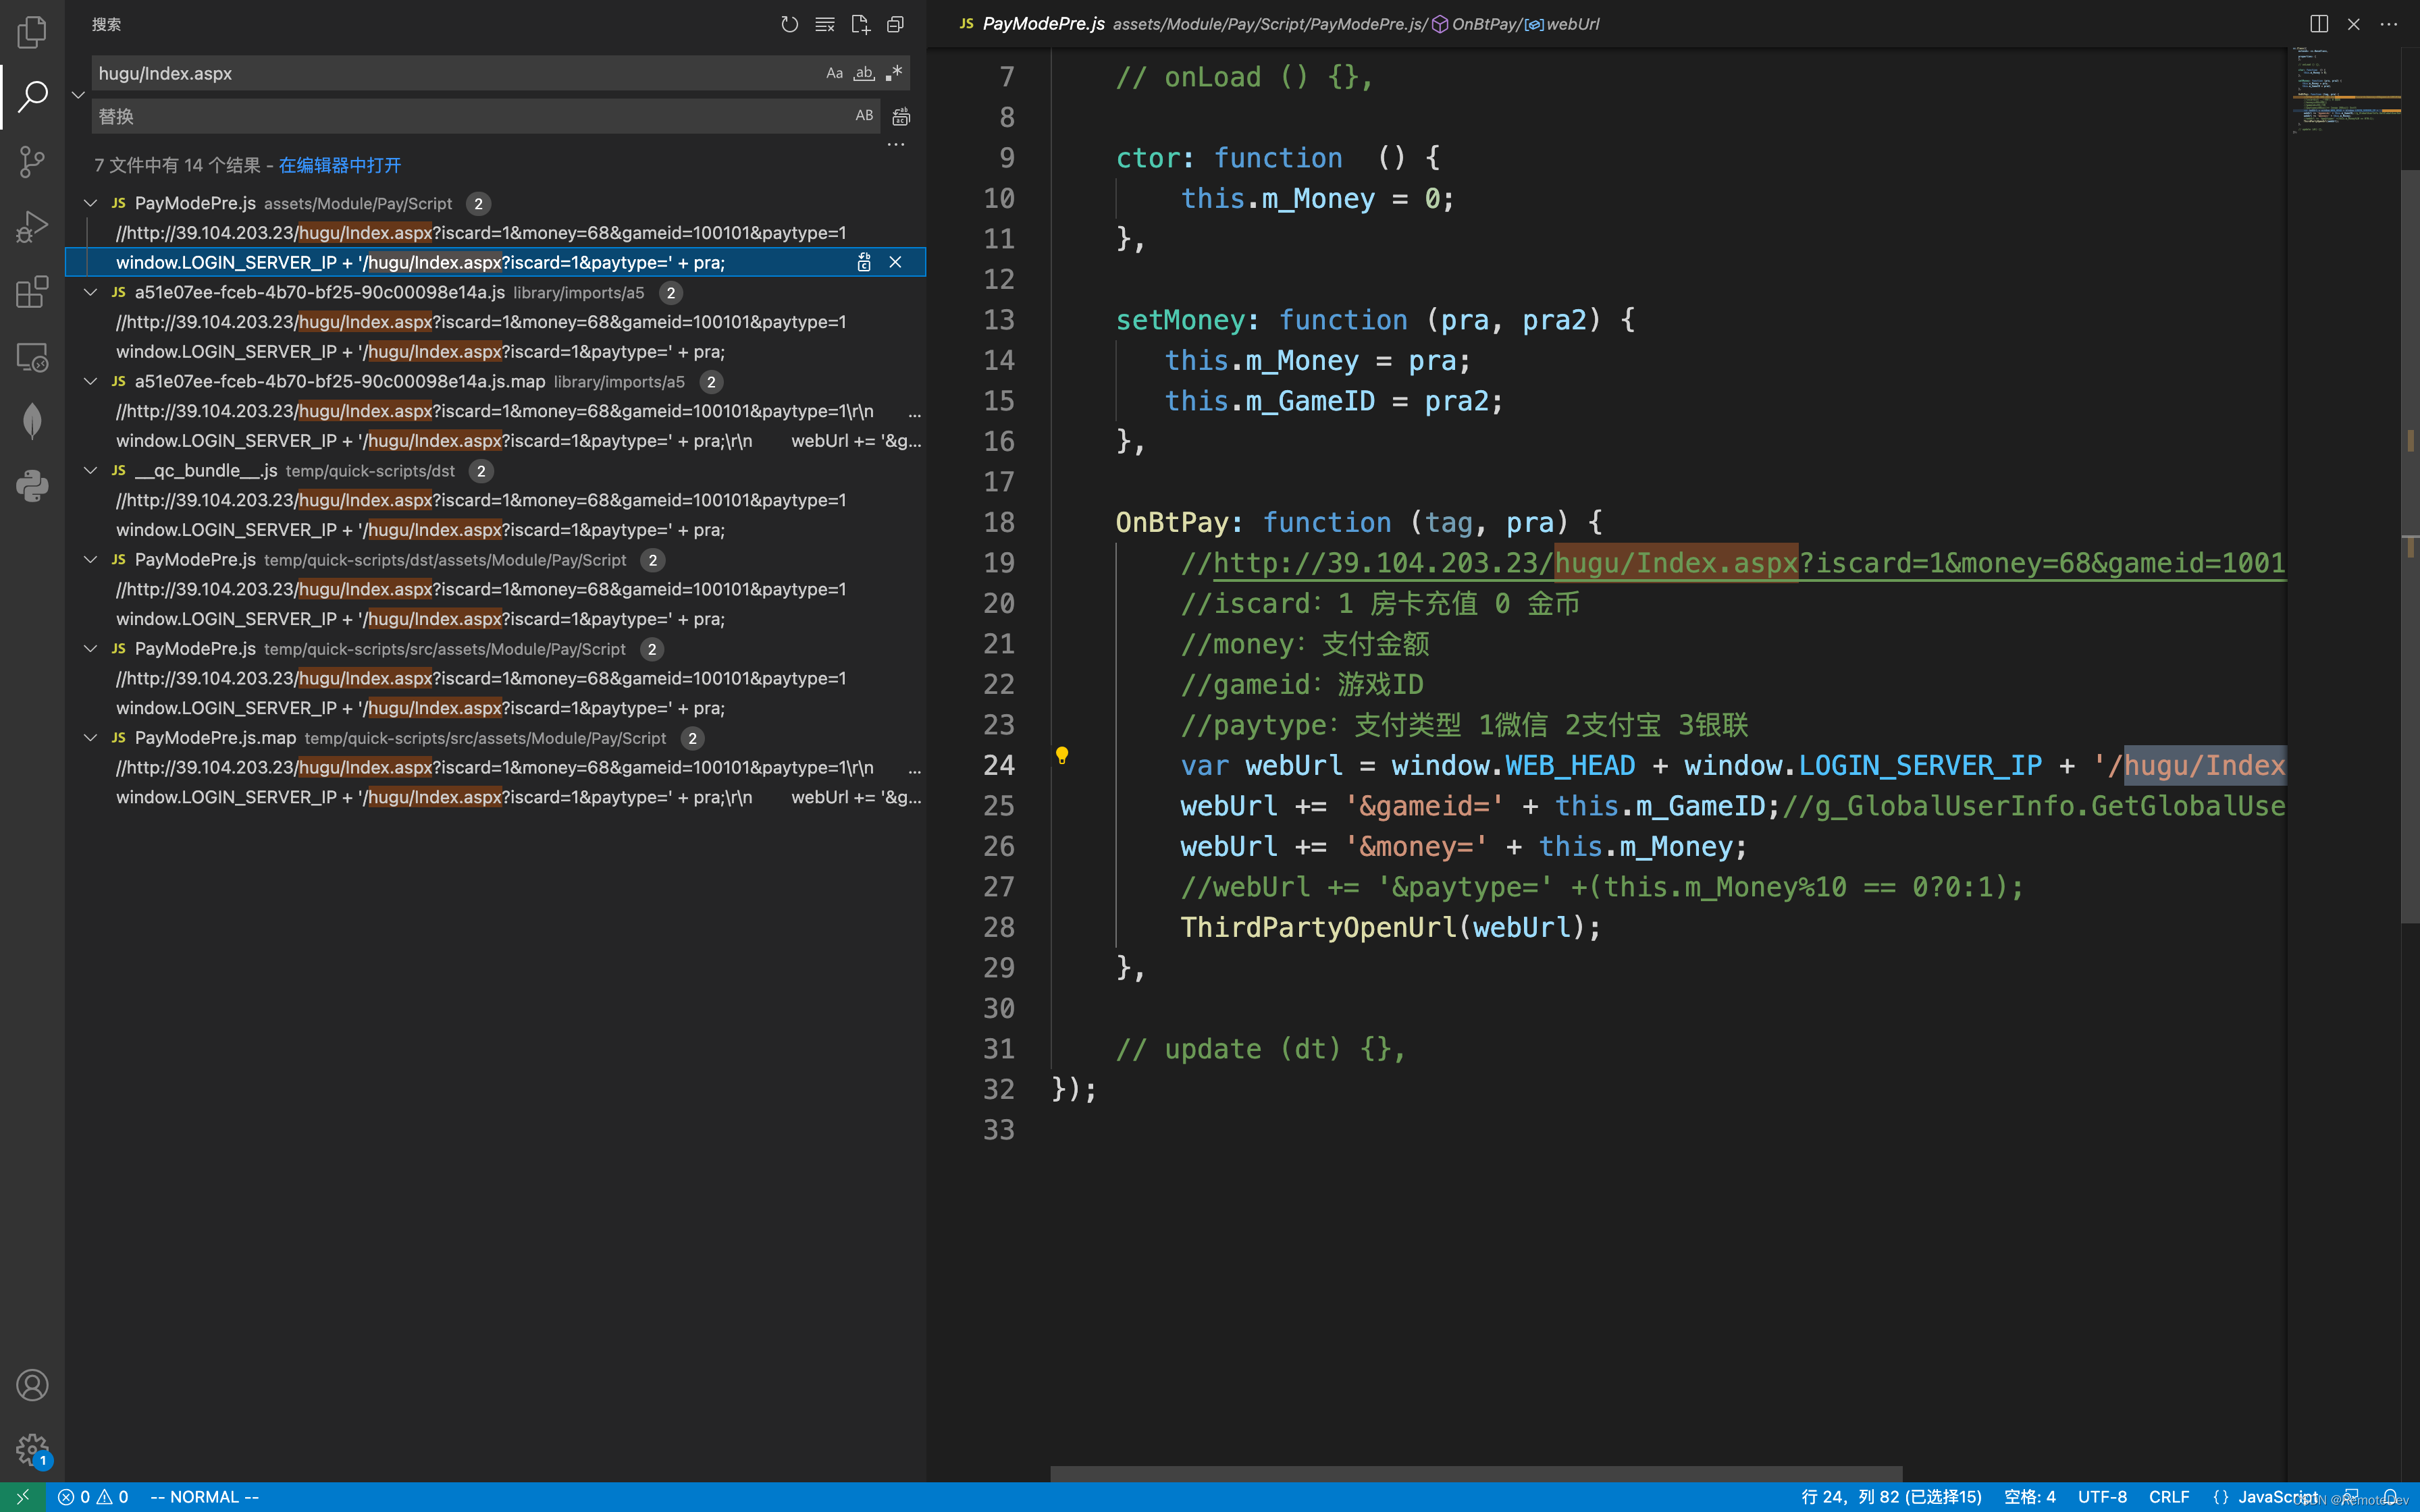The width and height of the screenshot is (2420, 1512).
Task: Click the clear search results icon
Action: click(x=824, y=24)
